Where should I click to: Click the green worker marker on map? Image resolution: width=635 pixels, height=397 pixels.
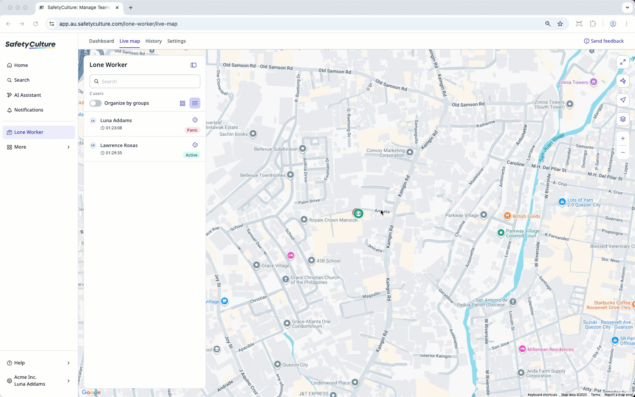[359, 213]
